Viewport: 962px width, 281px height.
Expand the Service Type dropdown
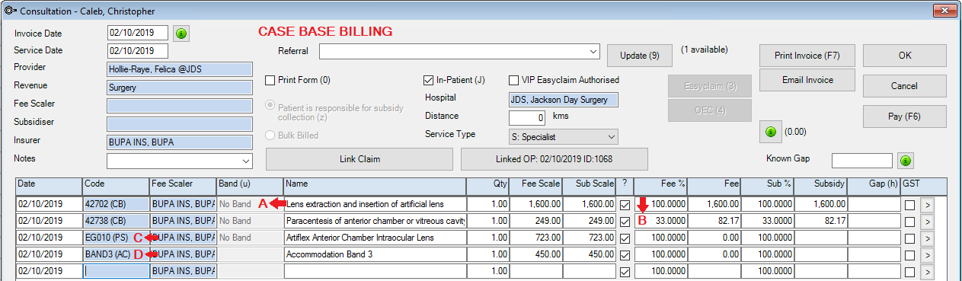pyautogui.click(x=612, y=136)
